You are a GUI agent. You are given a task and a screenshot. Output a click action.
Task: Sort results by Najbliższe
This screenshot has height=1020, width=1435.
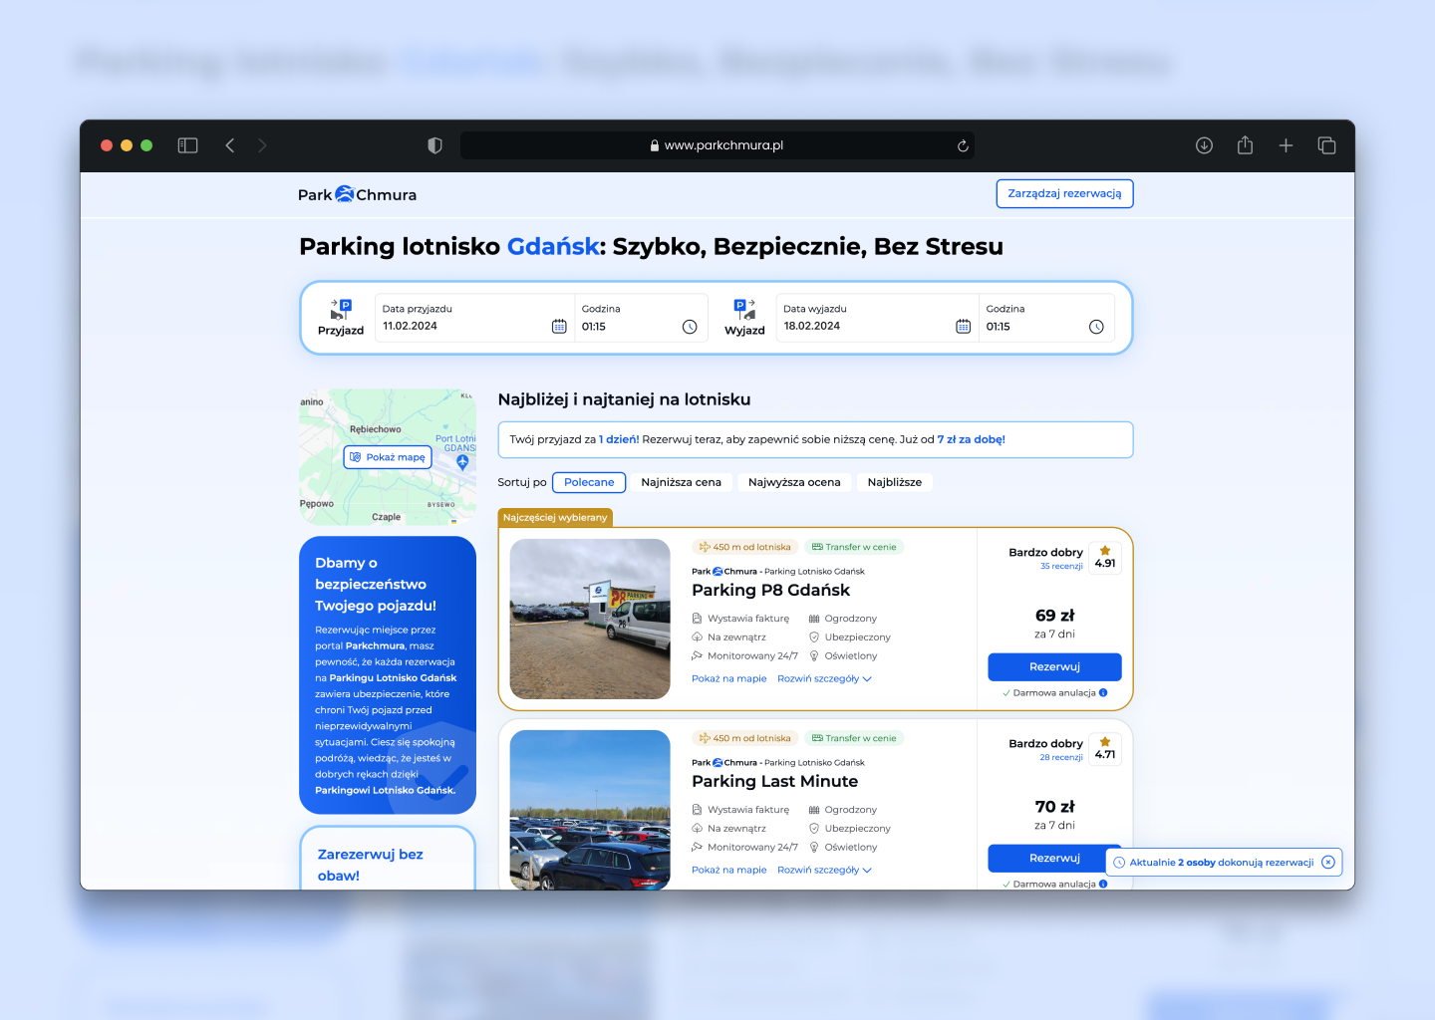click(894, 482)
